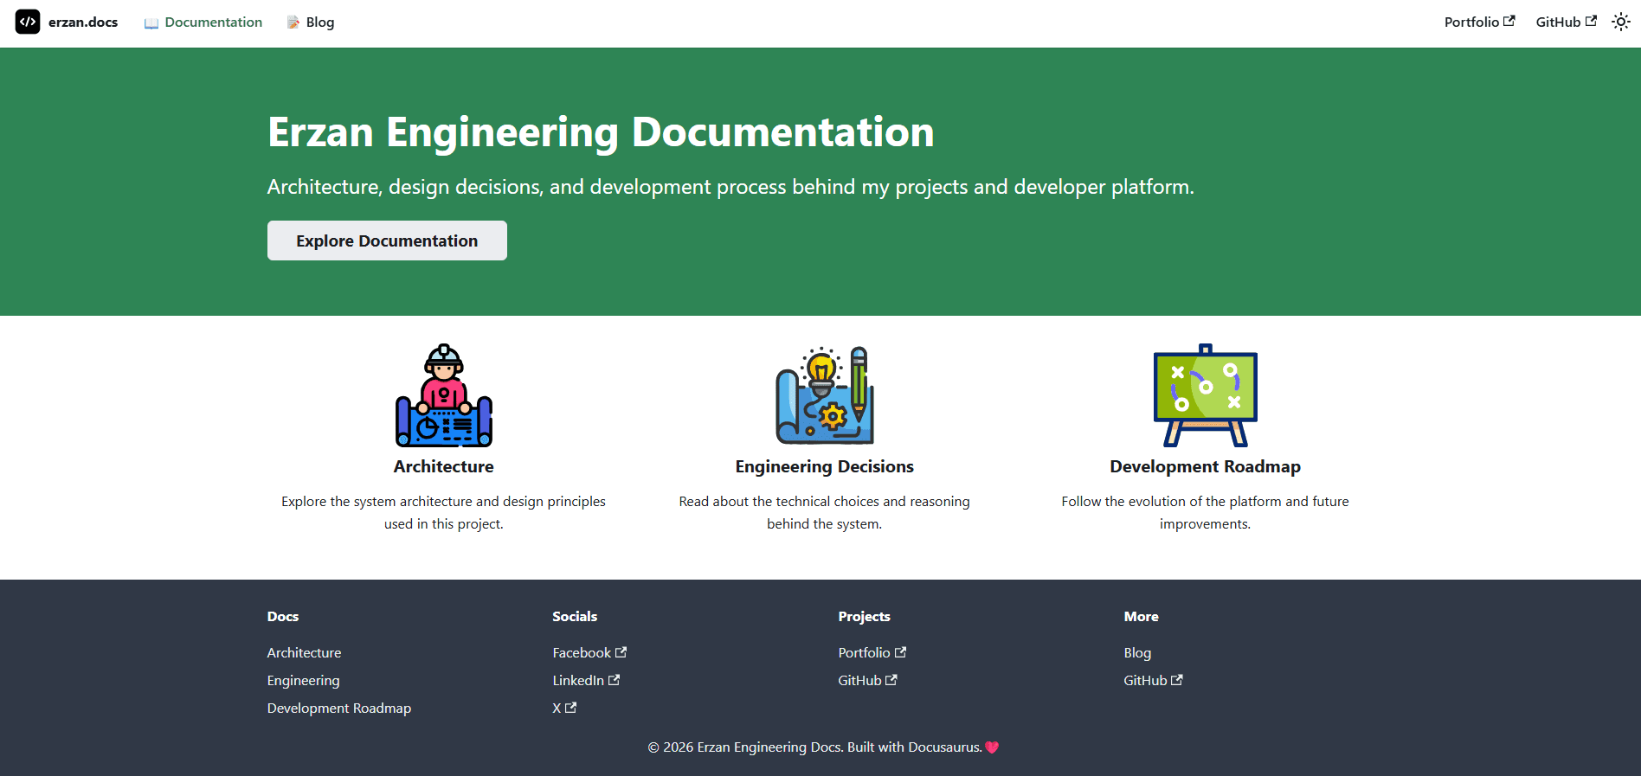Open the LinkedIn link in footer Socials
Viewport: 1641px width, 776px height.
[x=586, y=680]
